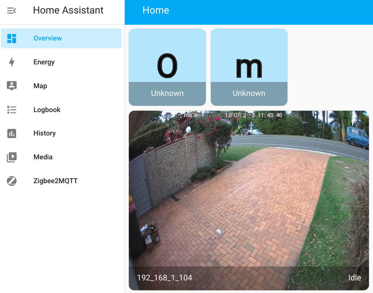The height and width of the screenshot is (293, 373).
Task: Select the History bar-chart icon
Action: pos(11,133)
